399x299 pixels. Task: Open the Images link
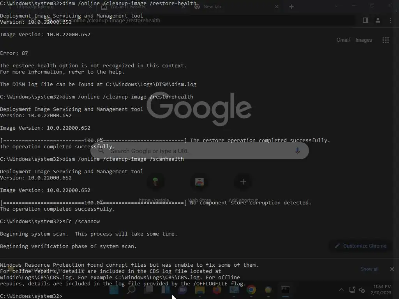pos(364,40)
